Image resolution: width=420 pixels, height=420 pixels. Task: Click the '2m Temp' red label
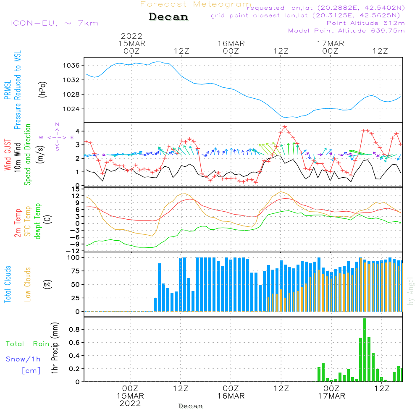pyautogui.click(x=17, y=223)
